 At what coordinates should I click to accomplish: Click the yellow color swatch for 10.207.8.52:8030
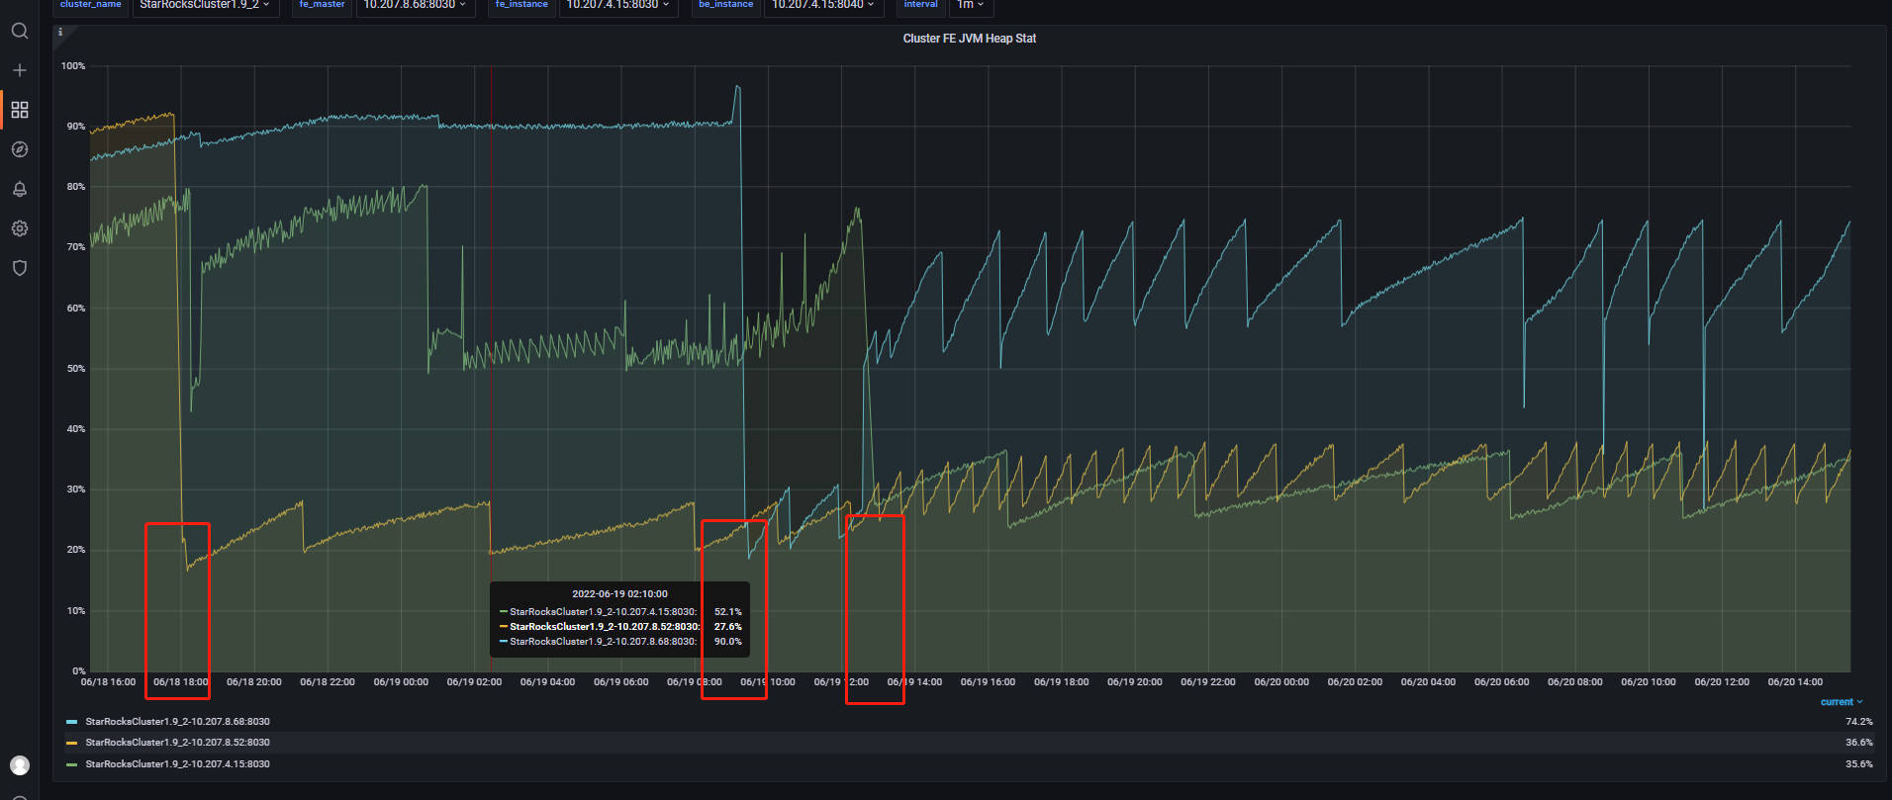(71, 743)
